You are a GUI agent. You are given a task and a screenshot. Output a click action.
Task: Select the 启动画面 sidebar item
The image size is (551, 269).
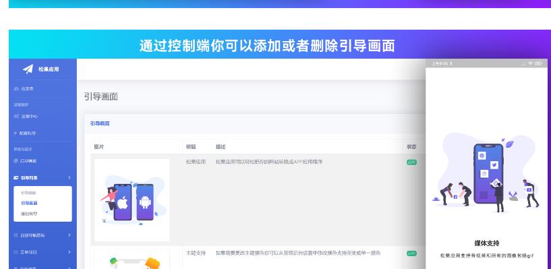click(24, 161)
